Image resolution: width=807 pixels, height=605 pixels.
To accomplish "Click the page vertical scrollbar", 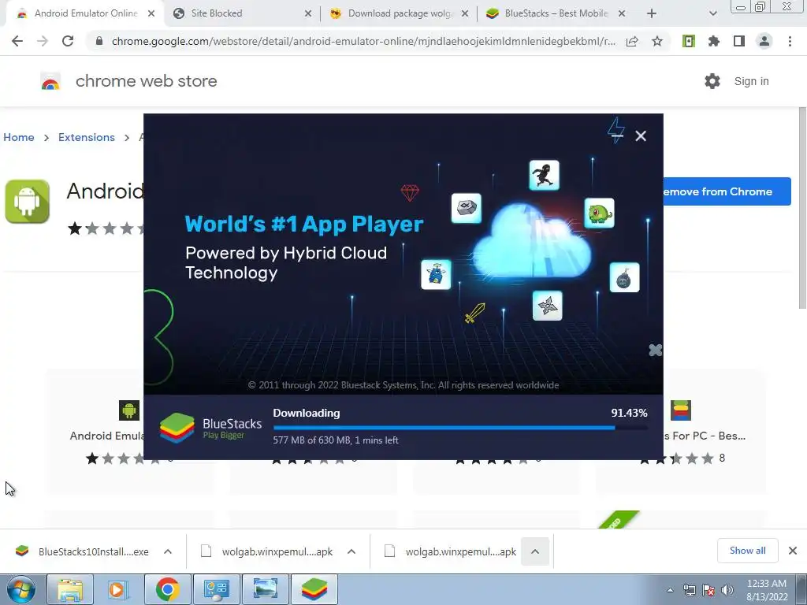I will (802, 208).
